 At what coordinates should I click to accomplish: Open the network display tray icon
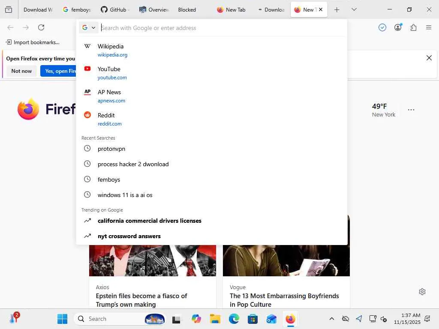click(373, 319)
